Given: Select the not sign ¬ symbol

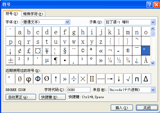Looking at the screenshot, I should pos(110,50).
